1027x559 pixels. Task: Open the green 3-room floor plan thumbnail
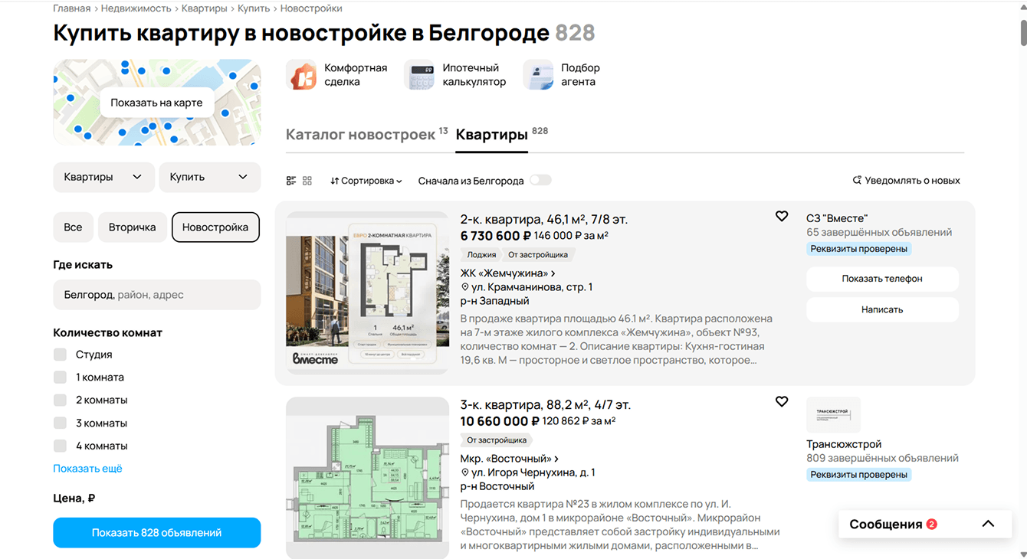point(367,478)
